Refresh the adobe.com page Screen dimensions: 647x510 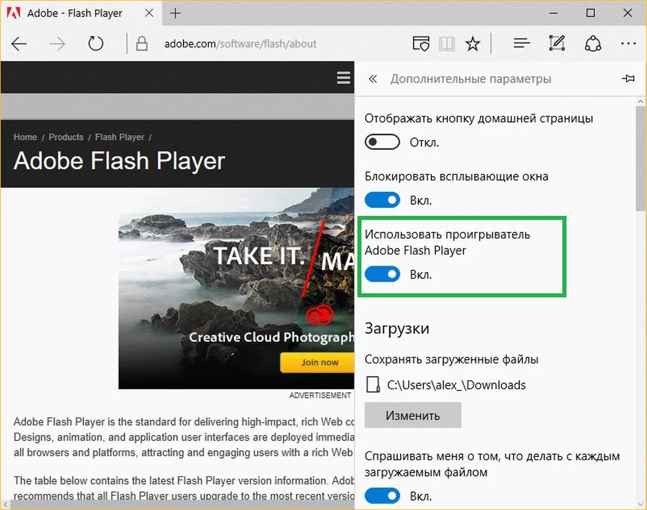(95, 43)
